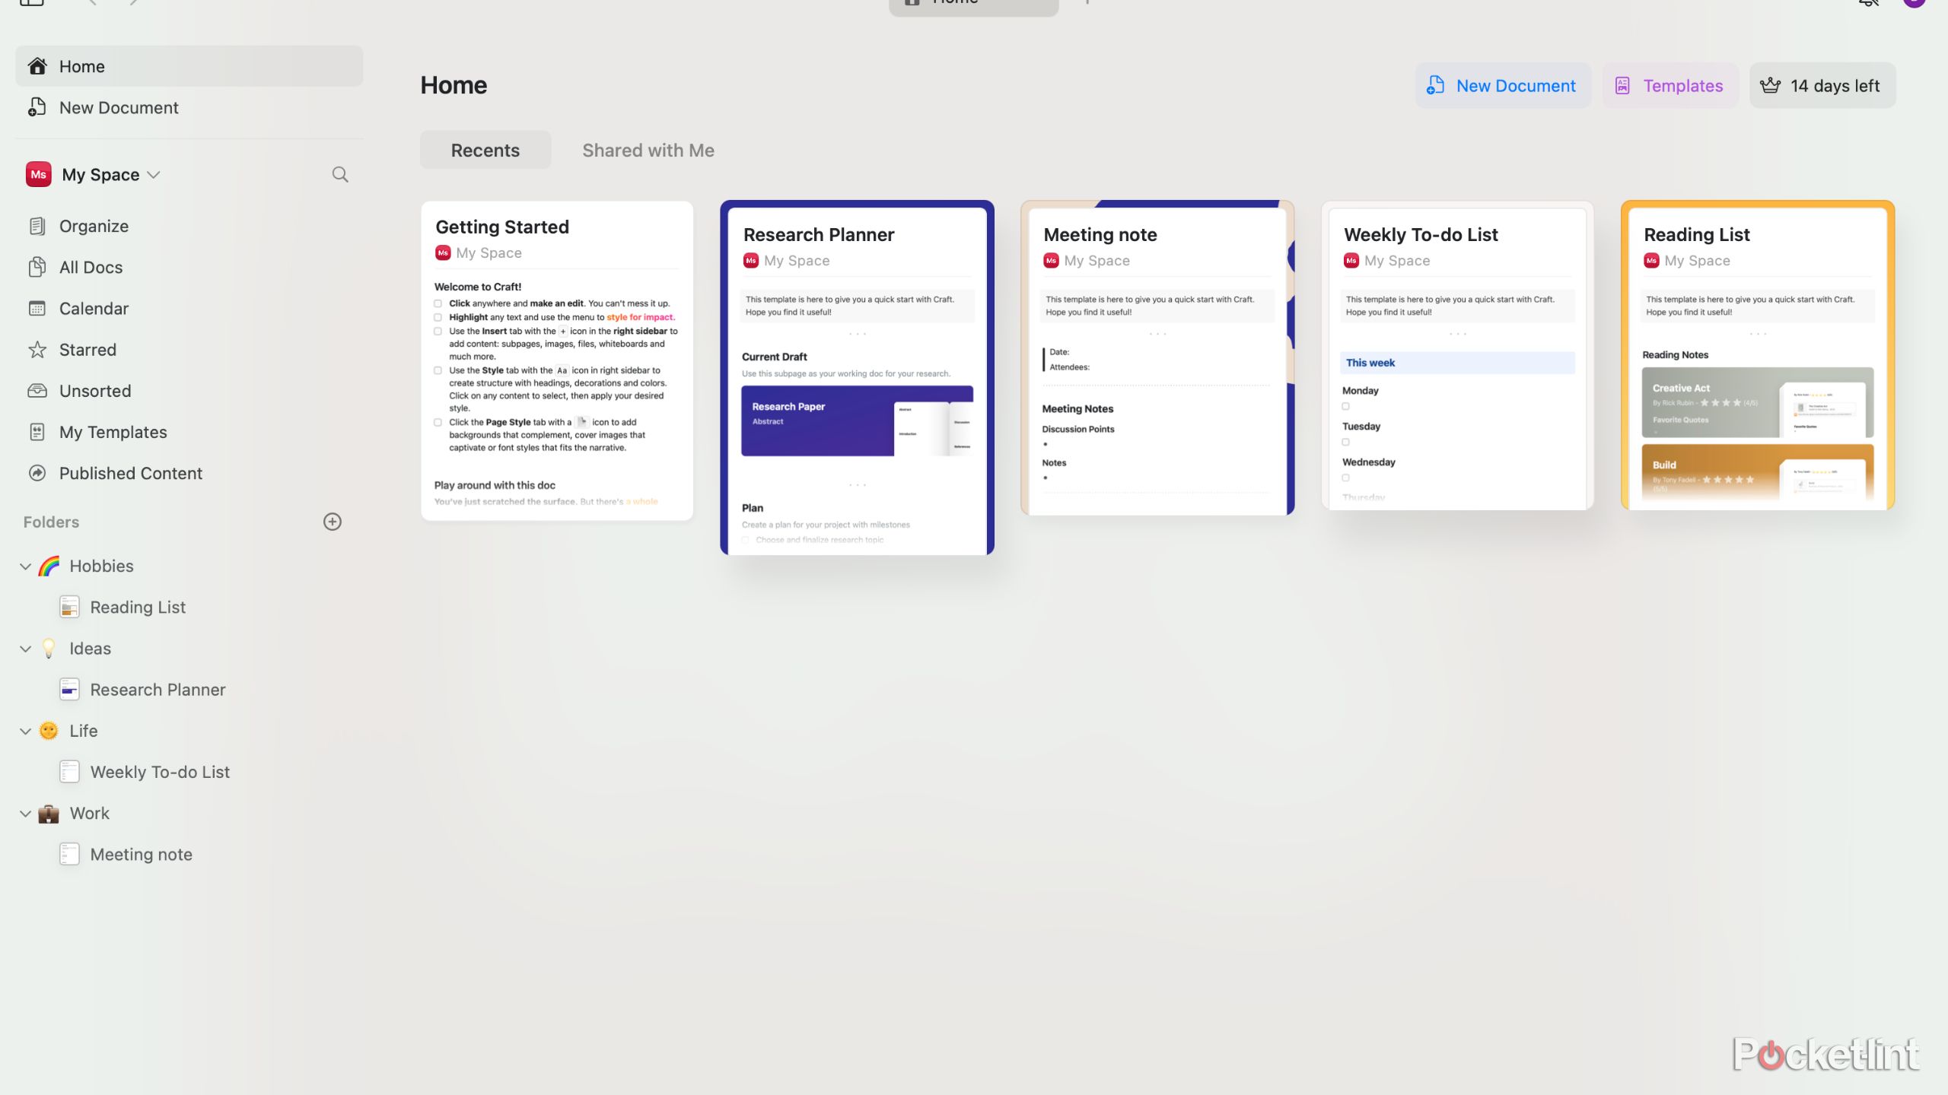Open the orange Reading List card
Image resolution: width=1948 pixels, height=1095 pixels.
pos(1758,355)
